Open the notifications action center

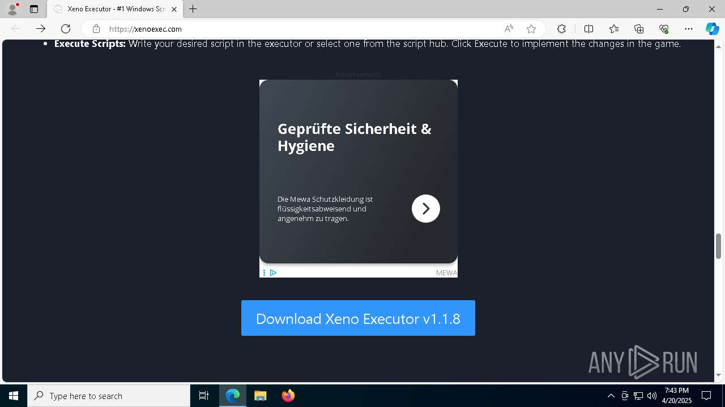click(x=706, y=396)
